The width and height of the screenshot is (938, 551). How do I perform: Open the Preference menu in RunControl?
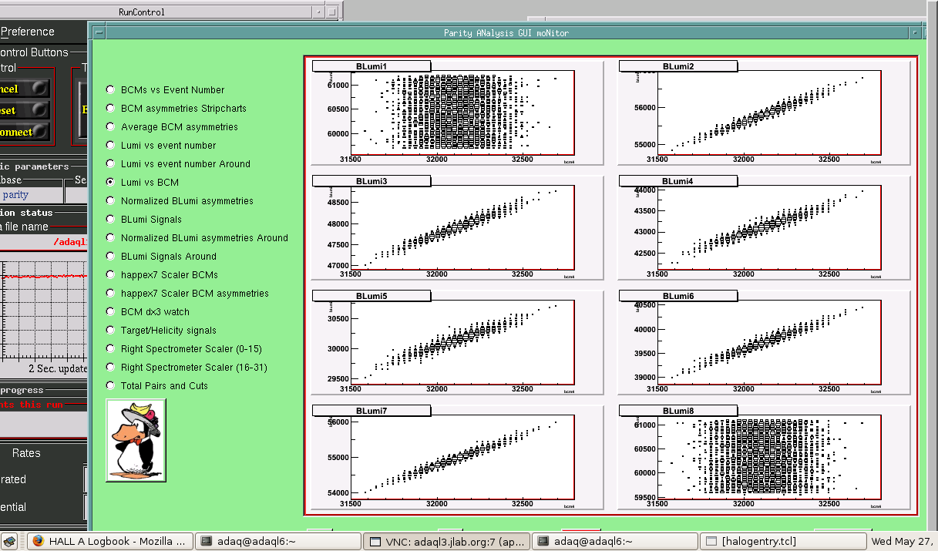(x=28, y=32)
